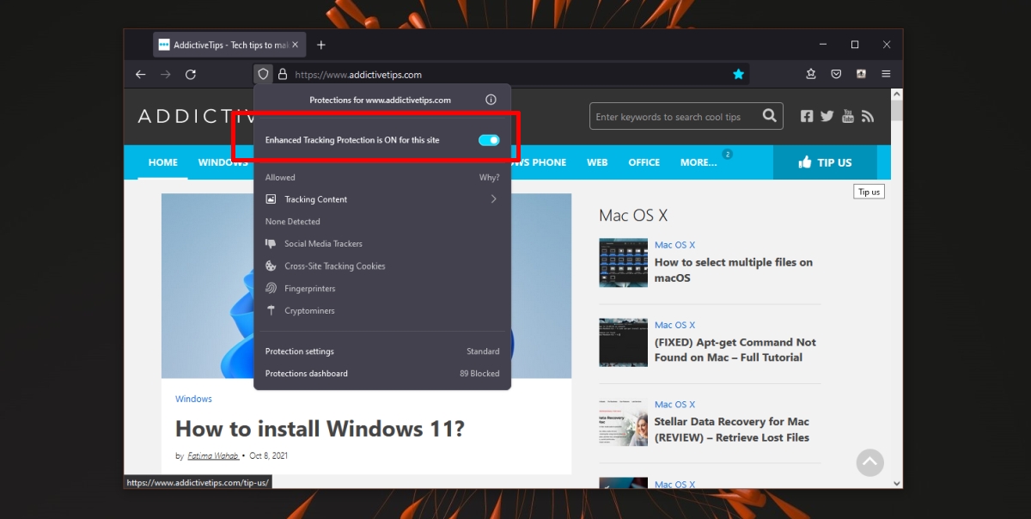1031x519 pixels.
Task: Open the downloads/library toolbar icon
Action: (811, 75)
